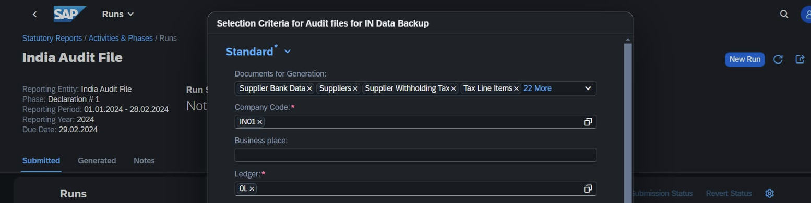
Task: Remove the Suppliers token
Action: pos(355,89)
